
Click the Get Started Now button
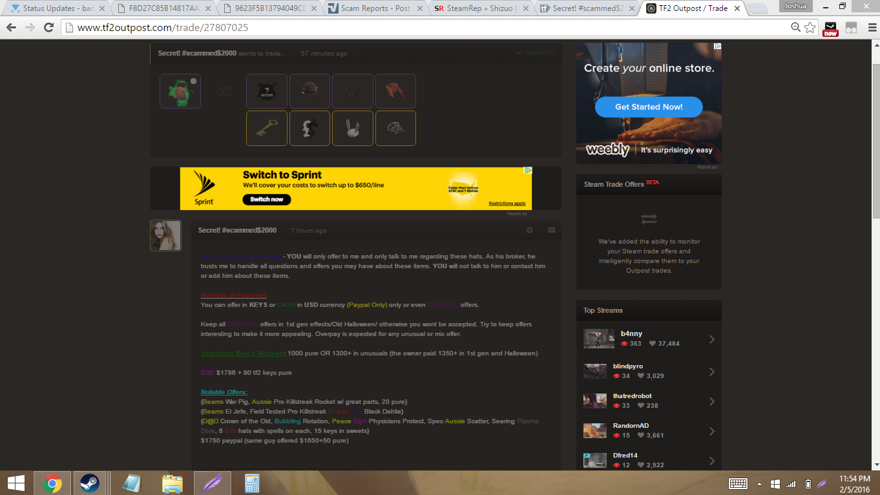tap(648, 107)
